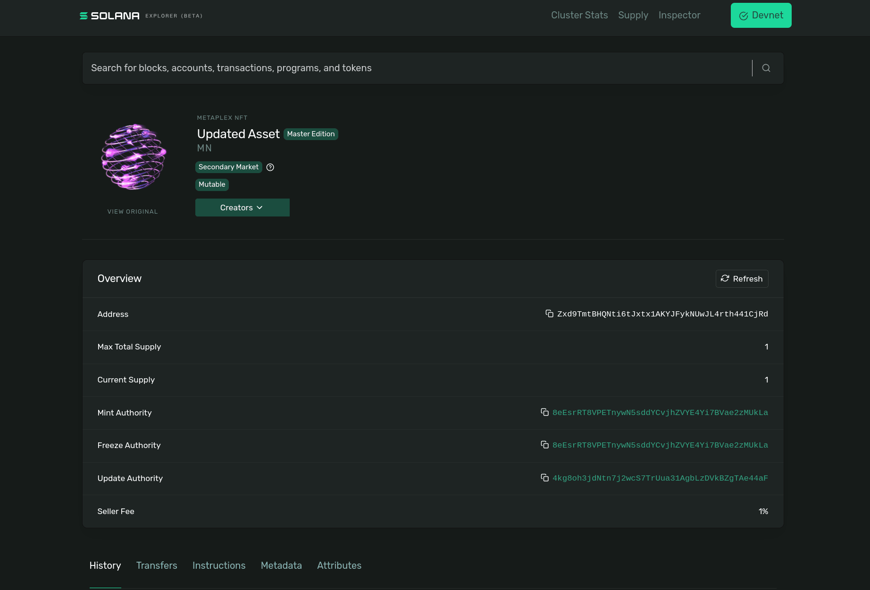Open the Mint Authority account link

click(660, 412)
